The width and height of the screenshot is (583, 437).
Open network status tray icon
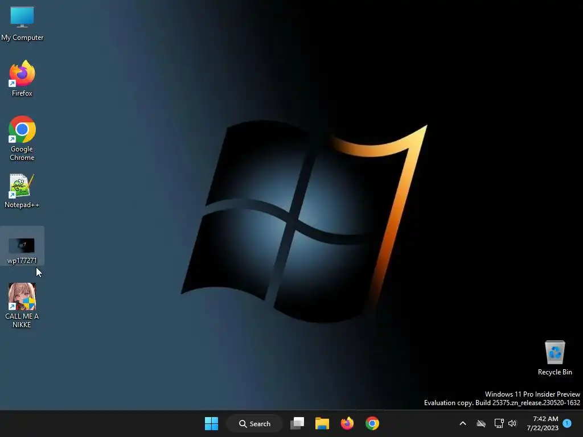coord(499,423)
